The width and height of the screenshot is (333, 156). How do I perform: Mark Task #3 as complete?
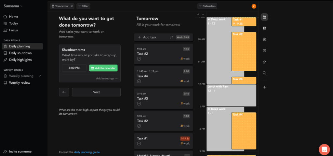click(x=139, y=104)
